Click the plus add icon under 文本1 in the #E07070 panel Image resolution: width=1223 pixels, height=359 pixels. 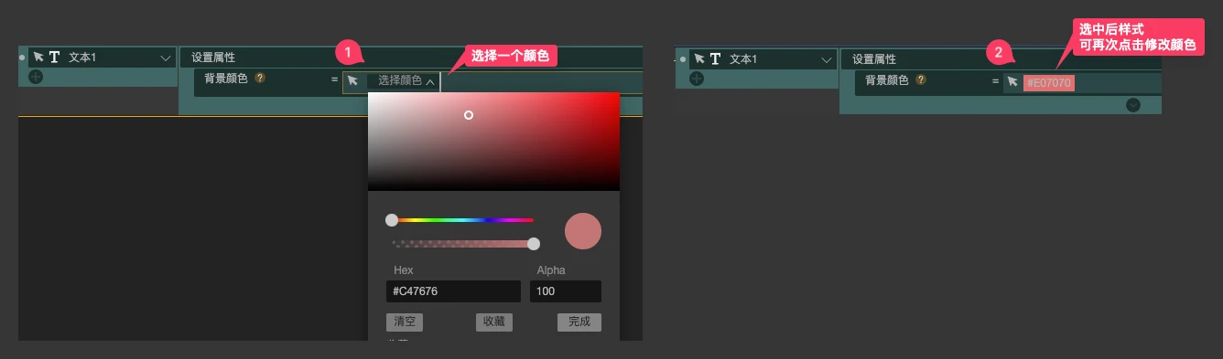point(697,79)
